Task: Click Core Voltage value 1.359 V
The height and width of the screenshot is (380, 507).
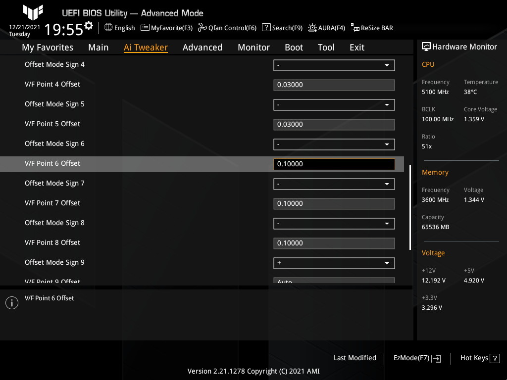Action: click(x=474, y=119)
